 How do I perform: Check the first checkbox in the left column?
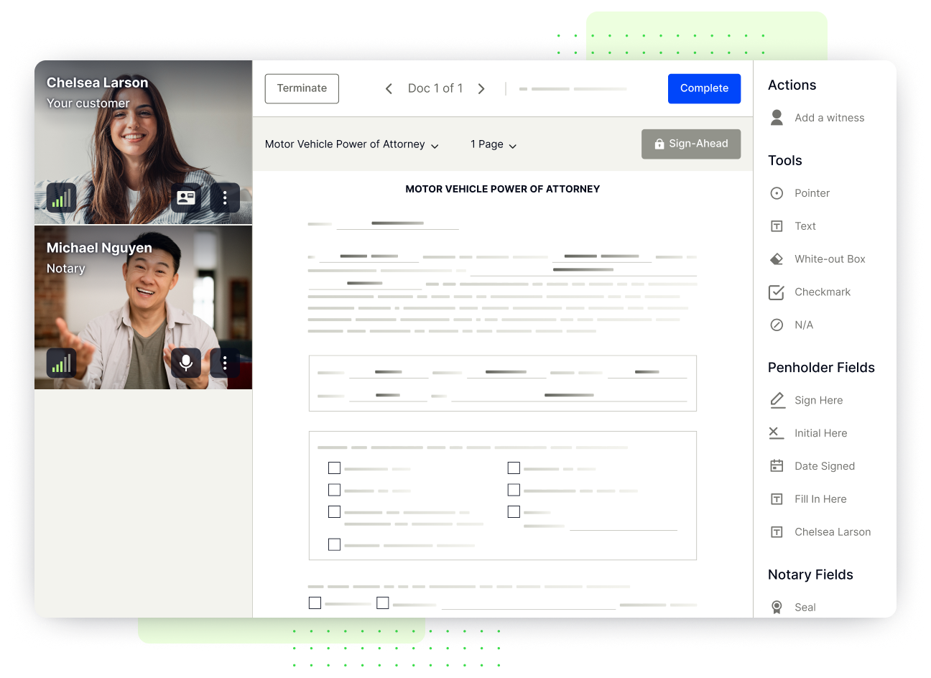334,468
